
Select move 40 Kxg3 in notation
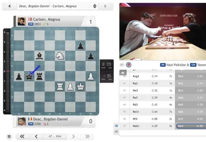tap(136, 76)
